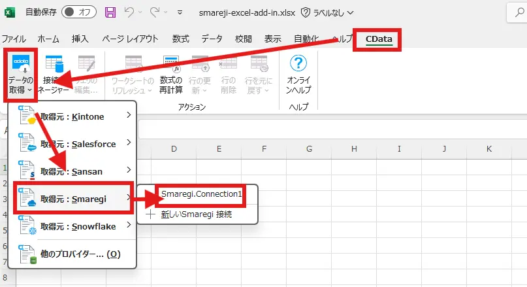
Task: Click the plus icon for new connection
Action: 150,214
